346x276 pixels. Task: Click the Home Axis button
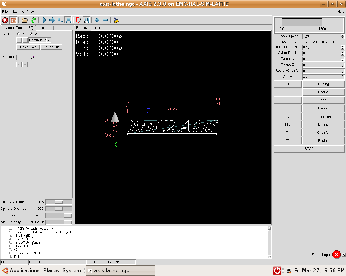click(28, 47)
